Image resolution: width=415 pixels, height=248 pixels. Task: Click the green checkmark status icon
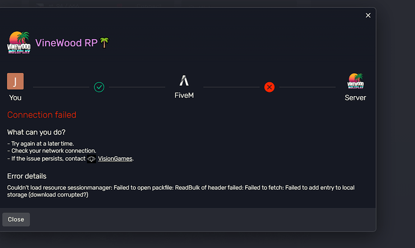coord(99,87)
